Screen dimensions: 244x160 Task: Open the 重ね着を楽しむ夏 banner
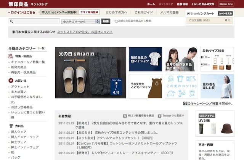pos(217,86)
